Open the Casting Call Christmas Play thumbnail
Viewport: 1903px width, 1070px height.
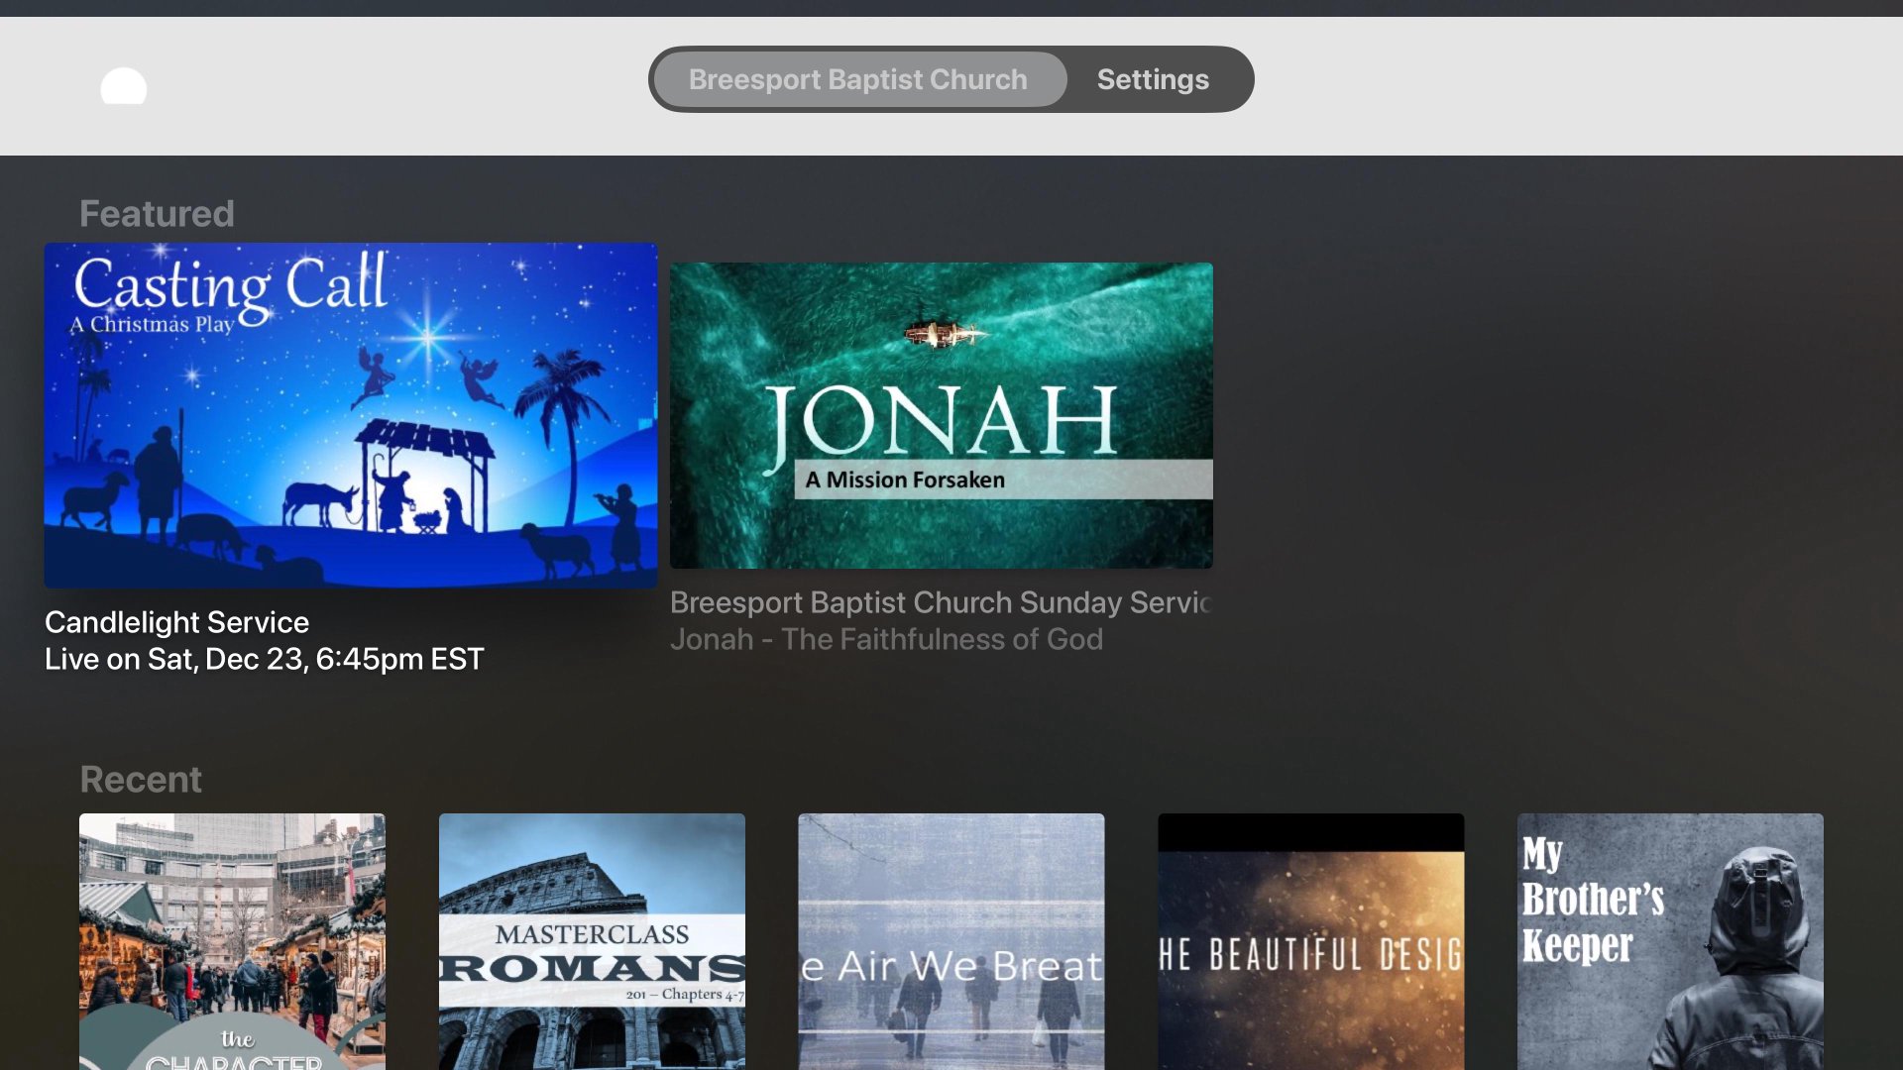(x=351, y=415)
